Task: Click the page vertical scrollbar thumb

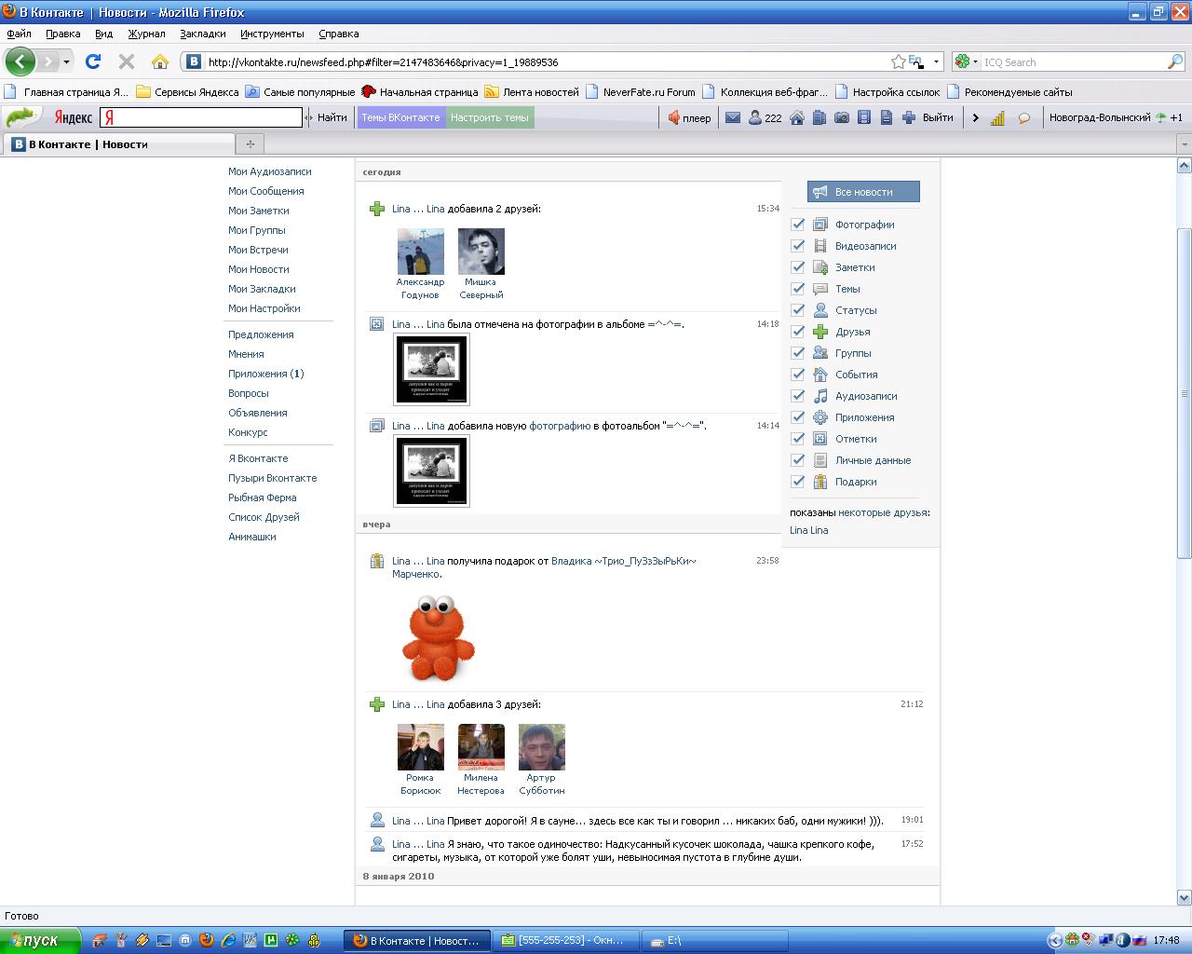Action: tap(1184, 391)
